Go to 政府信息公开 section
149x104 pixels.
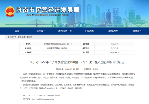(x=65, y=31)
